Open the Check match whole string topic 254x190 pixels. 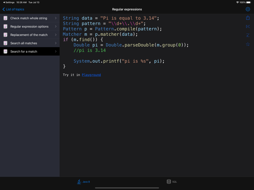click(30, 18)
